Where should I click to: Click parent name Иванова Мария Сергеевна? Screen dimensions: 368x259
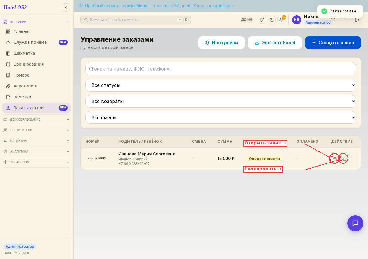[x=147, y=154]
